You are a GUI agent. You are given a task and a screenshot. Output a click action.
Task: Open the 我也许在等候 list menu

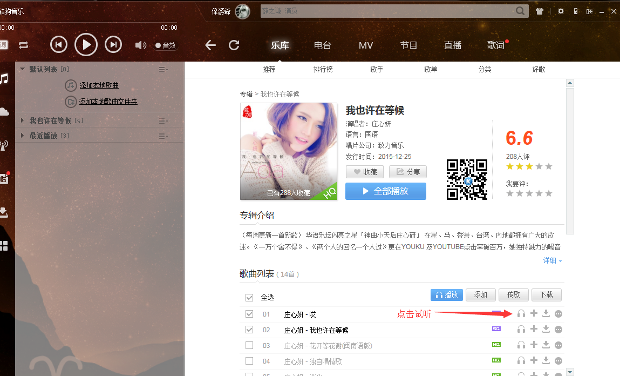pos(163,120)
